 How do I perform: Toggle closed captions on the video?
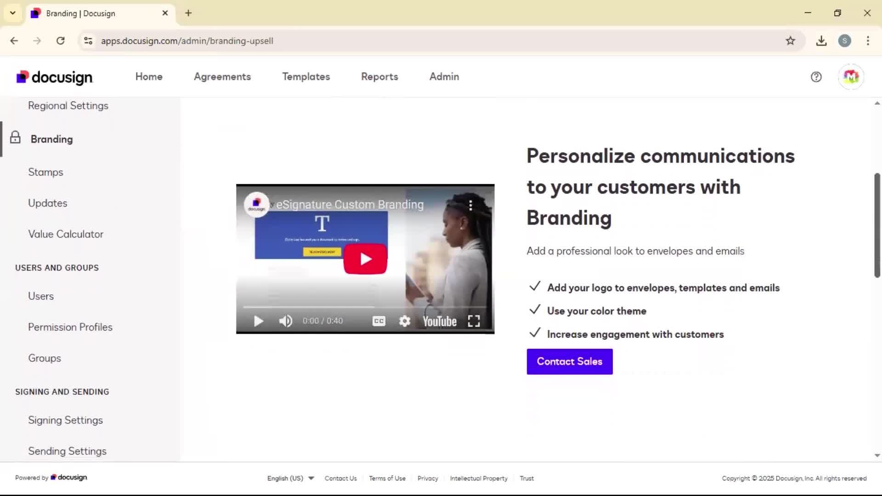[x=379, y=321]
